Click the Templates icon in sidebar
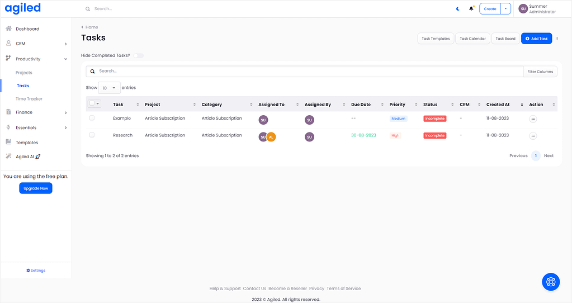This screenshot has height=303, width=572. point(8,142)
